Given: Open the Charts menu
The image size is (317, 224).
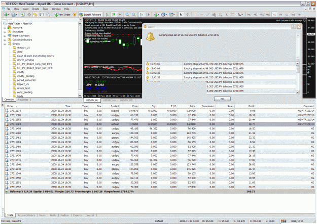Looking at the screenshot, I should coord(36,9).
